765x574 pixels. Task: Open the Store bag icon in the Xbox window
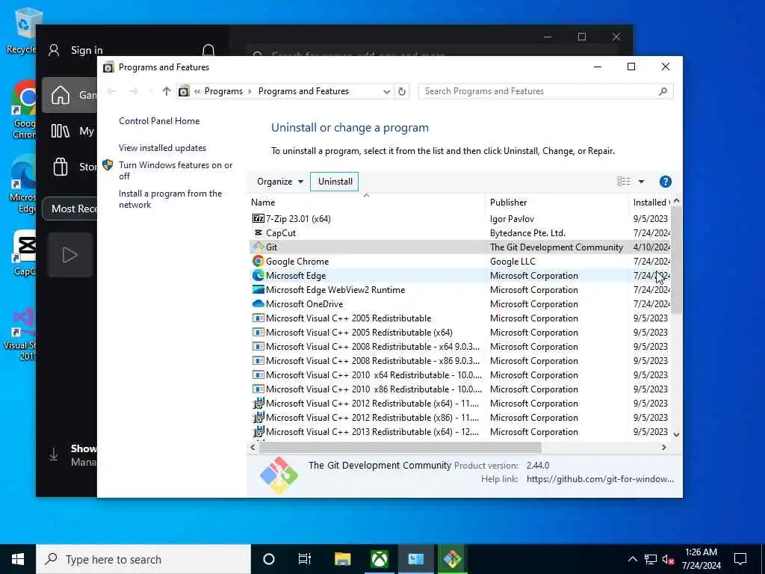61,167
